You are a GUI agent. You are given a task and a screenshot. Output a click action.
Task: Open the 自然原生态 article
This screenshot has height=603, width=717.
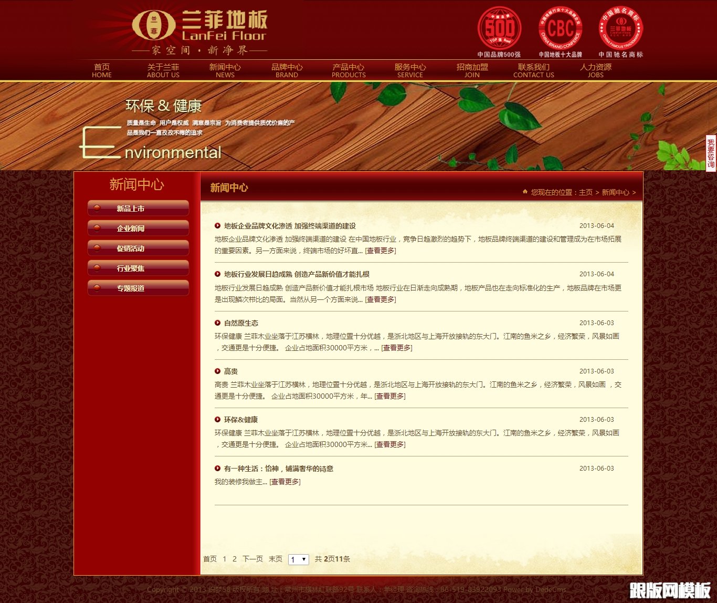click(x=241, y=323)
